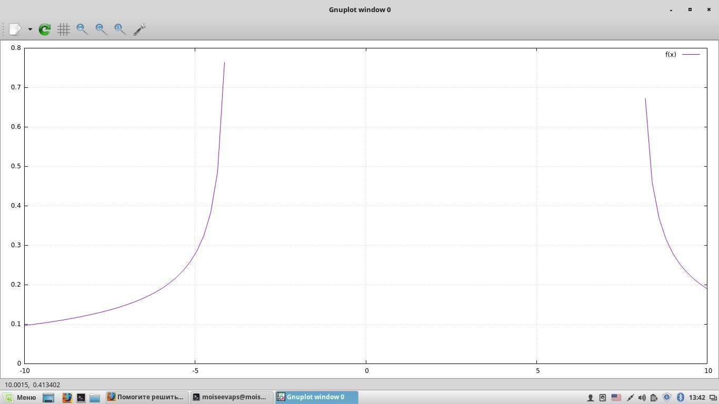Open the export dropdown arrow in toolbar
The image size is (719, 404).
click(30, 29)
